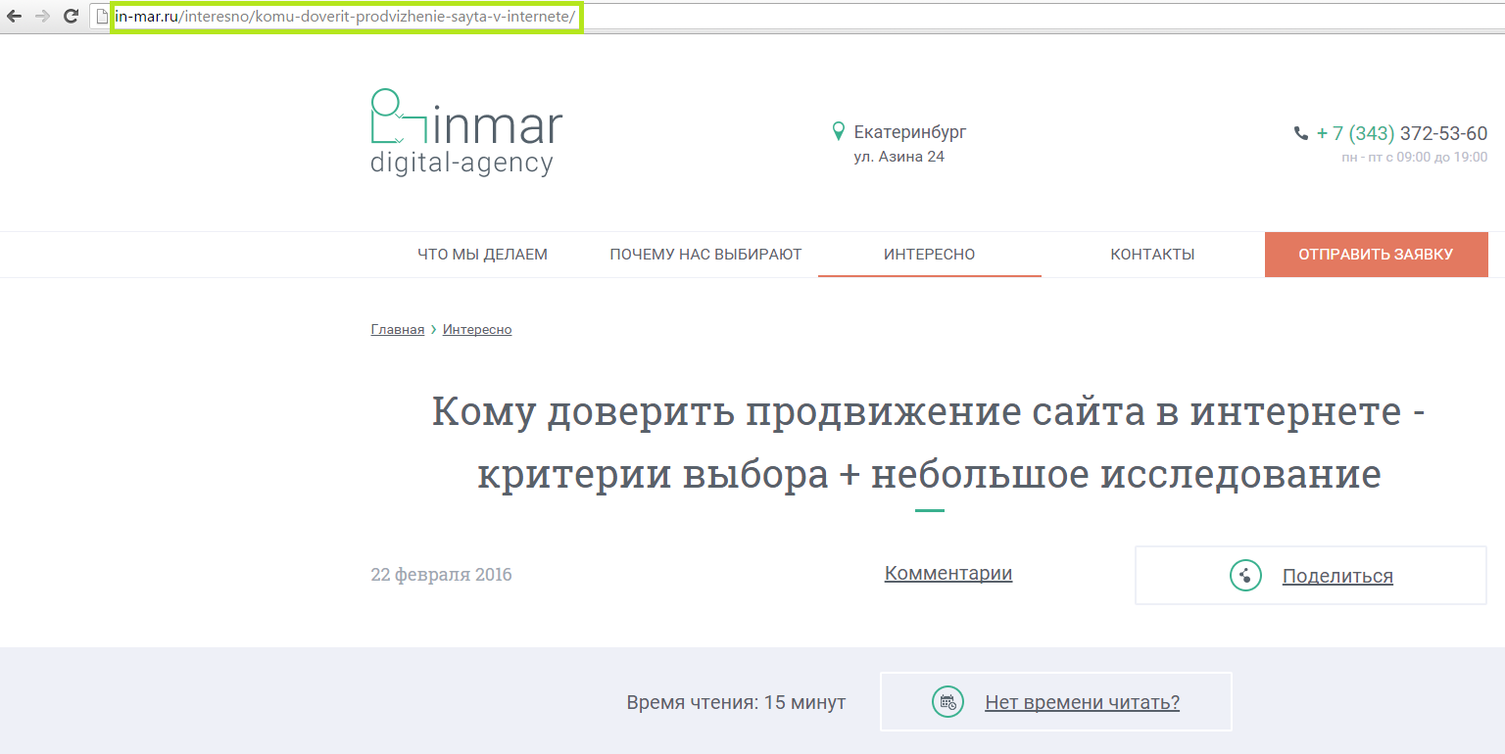The height and width of the screenshot is (754, 1505).
Task: Open the КОНТАКТЫ menu item
Action: [1152, 255]
